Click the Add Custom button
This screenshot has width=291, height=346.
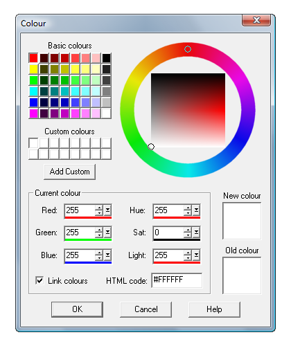tap(70, 172)
